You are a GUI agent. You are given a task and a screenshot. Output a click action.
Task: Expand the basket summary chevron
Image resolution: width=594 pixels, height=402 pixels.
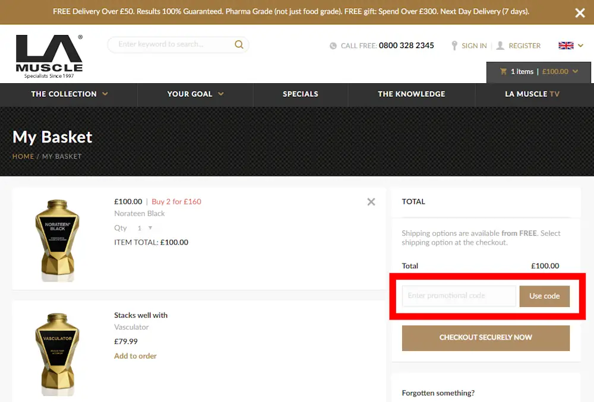[575, 71]
